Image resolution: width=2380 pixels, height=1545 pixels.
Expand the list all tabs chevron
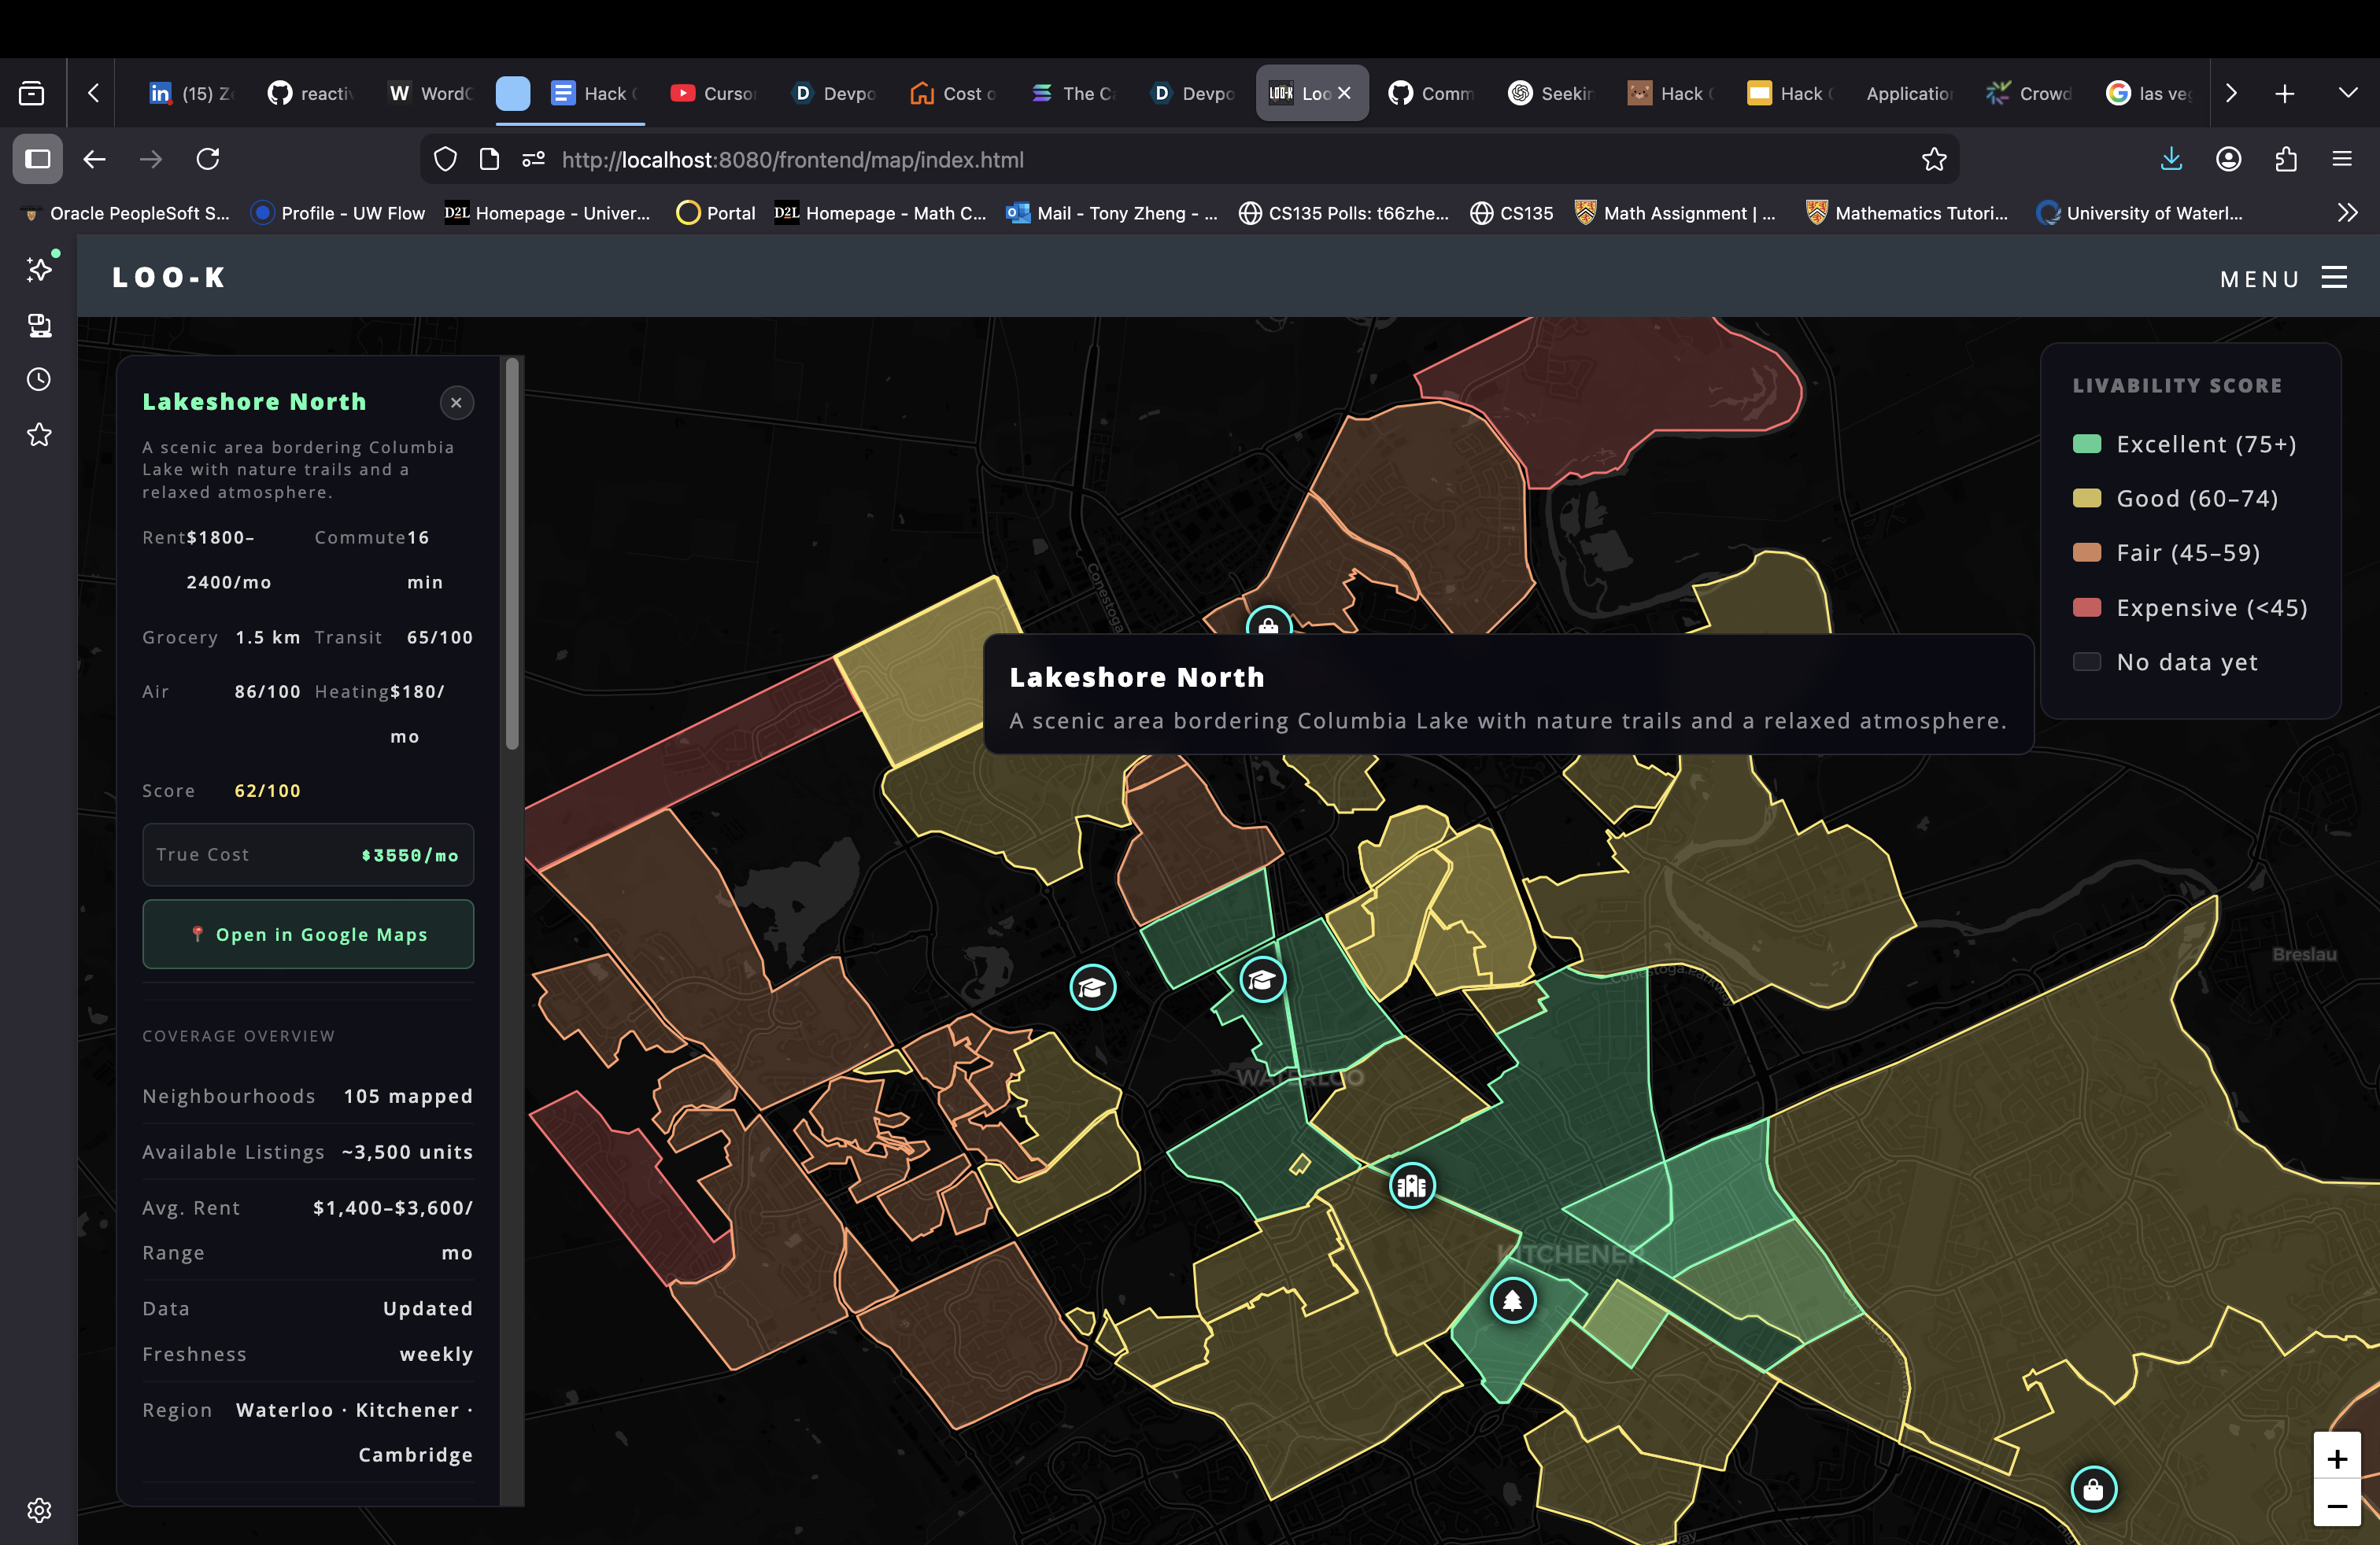[2348, 93]
